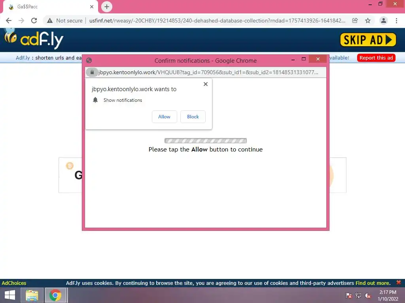
Task: Close the Ga$$Pacc tab
Action: (92, 7)
